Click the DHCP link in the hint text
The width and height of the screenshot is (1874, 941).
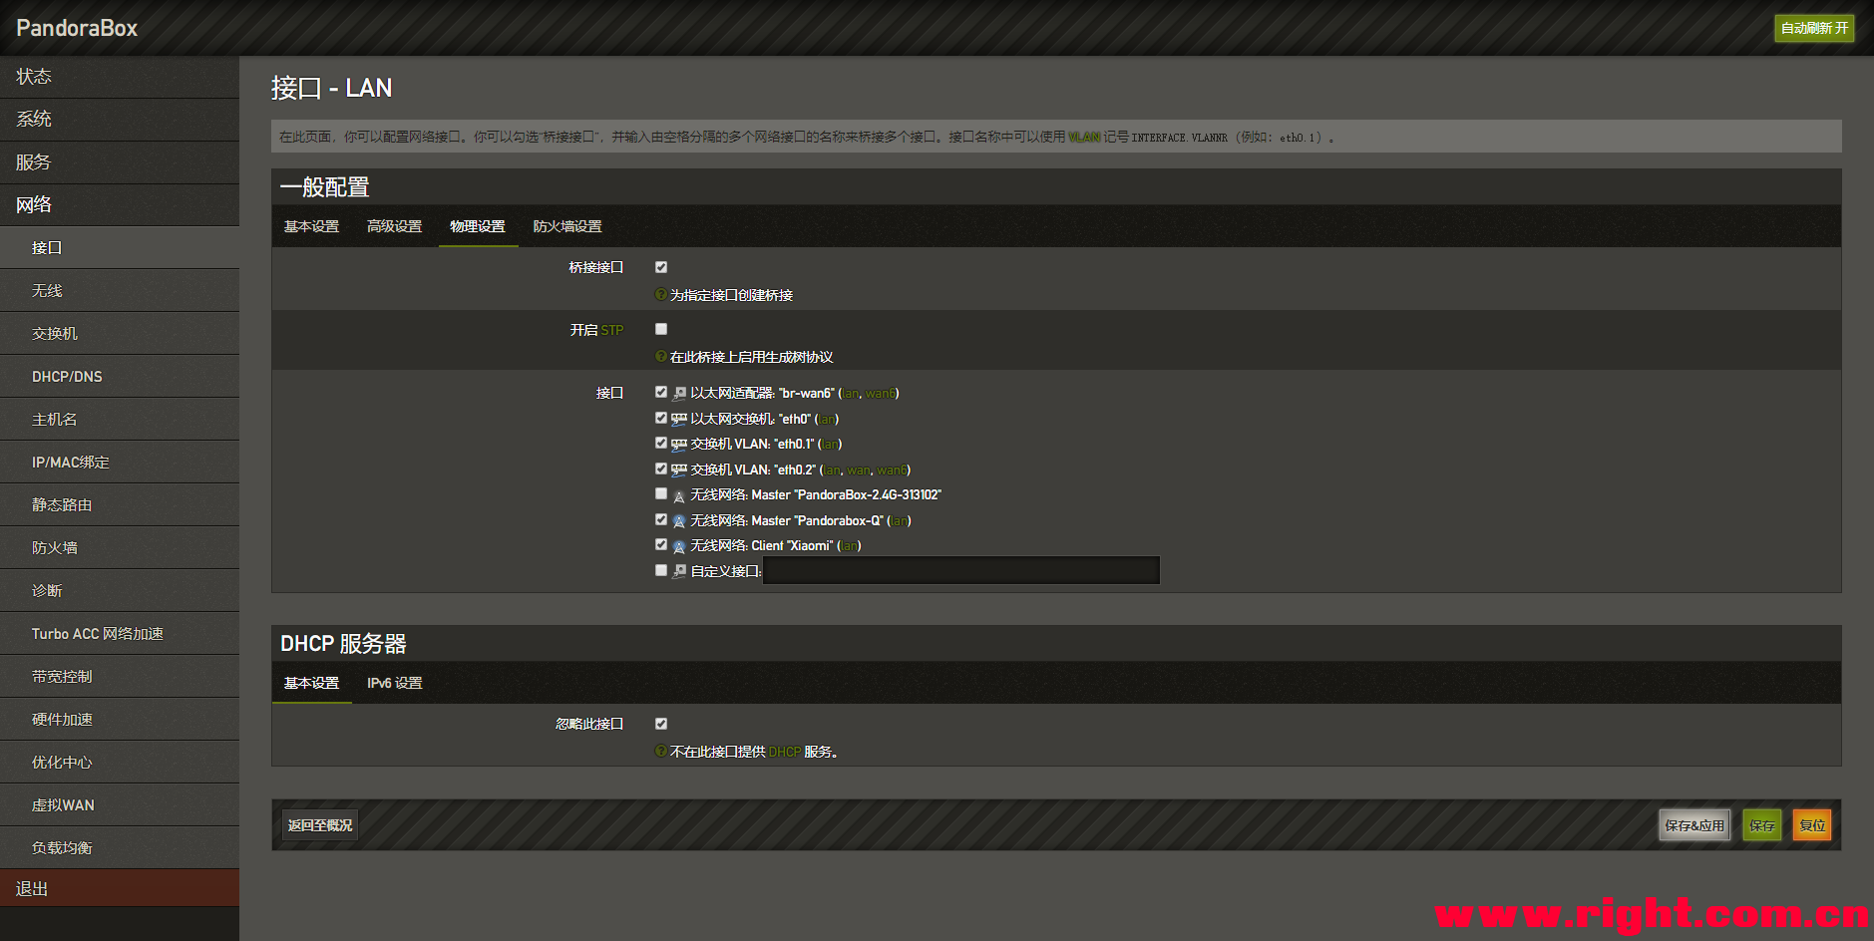[x=785, y=752]
